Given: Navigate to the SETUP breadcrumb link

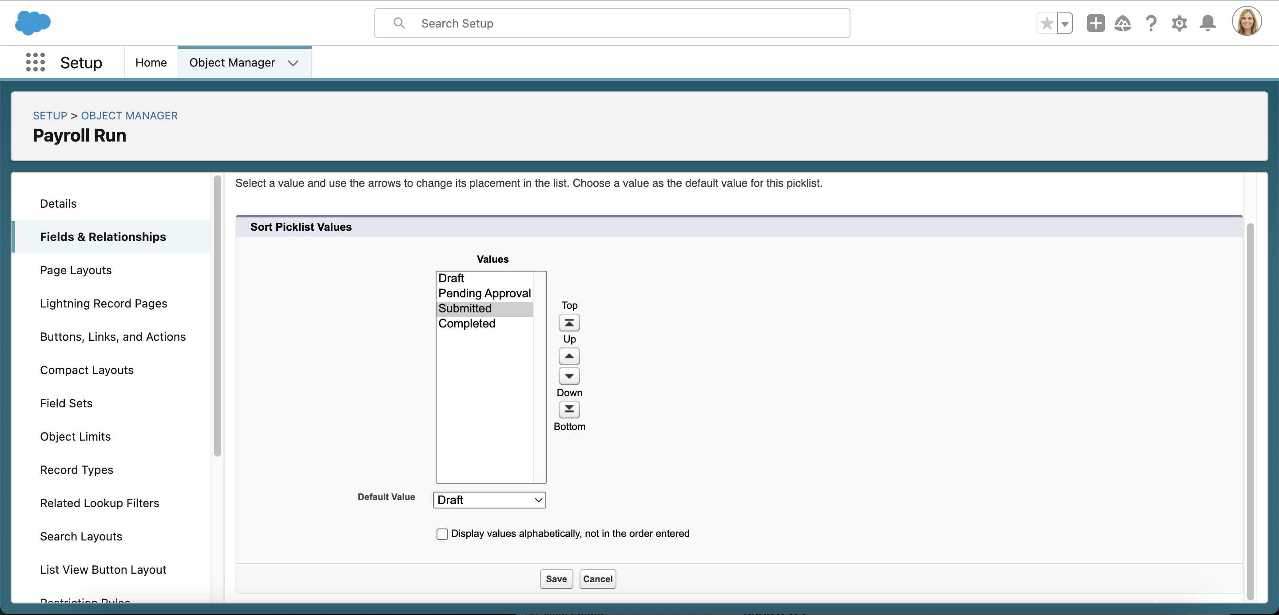Looking at the screenshot, I should pos(50,115).
